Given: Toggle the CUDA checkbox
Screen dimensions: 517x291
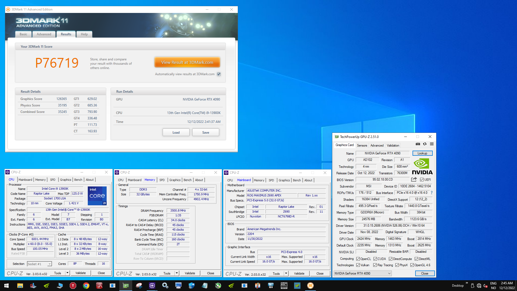Looking at the screenshot, I should point(375,259).
